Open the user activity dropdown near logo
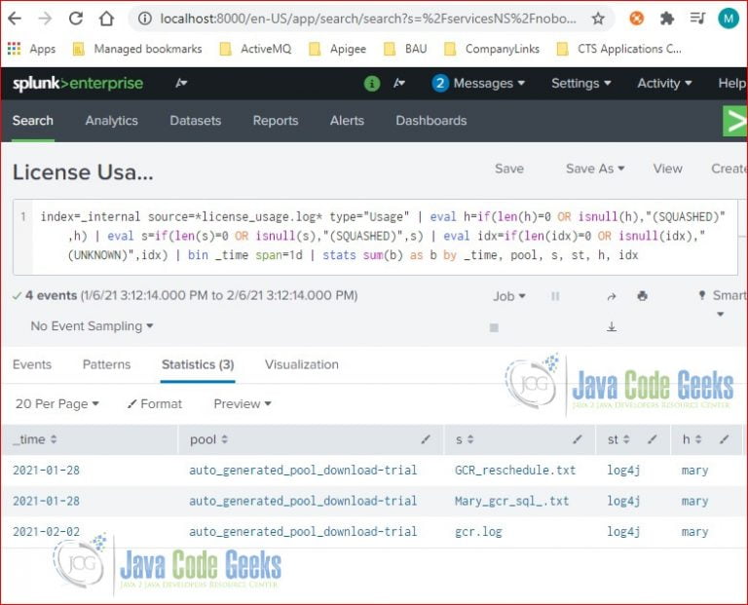 pos(181,84)
